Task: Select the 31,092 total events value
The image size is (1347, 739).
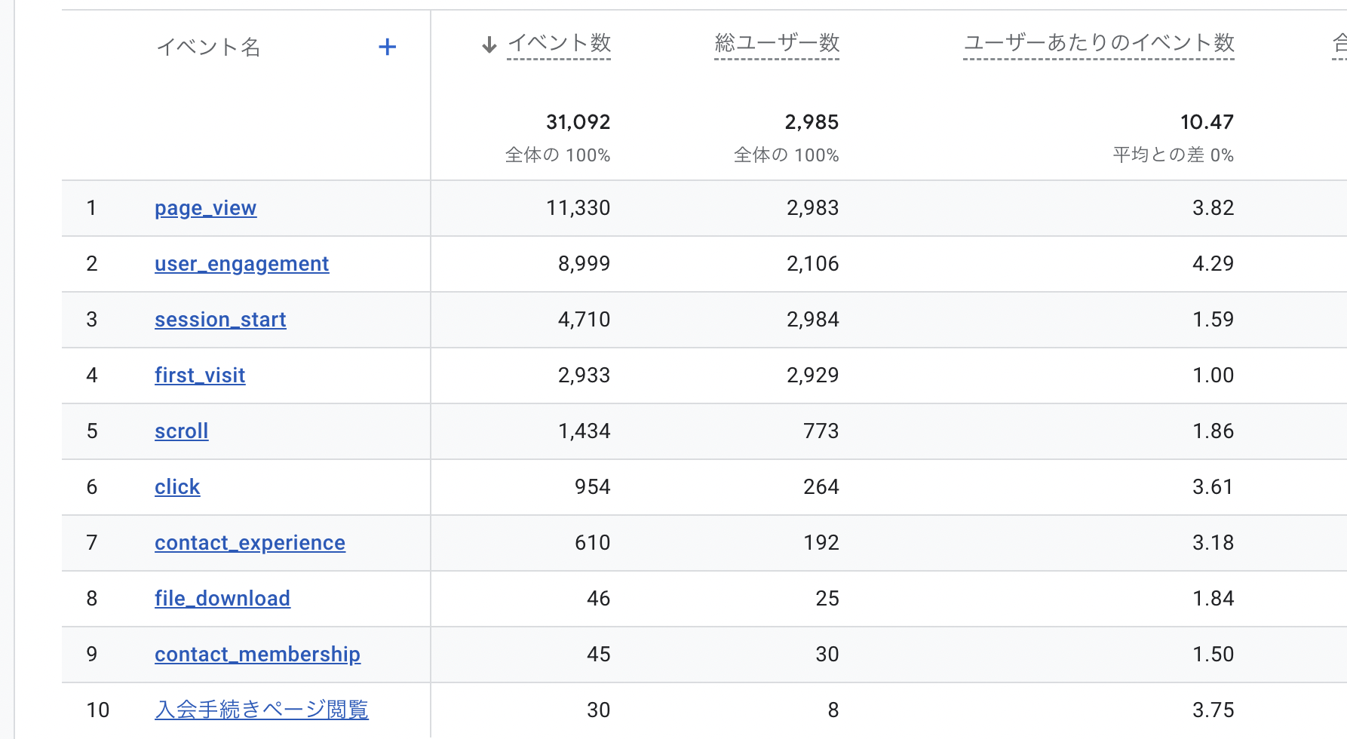Action: (578, 122)
